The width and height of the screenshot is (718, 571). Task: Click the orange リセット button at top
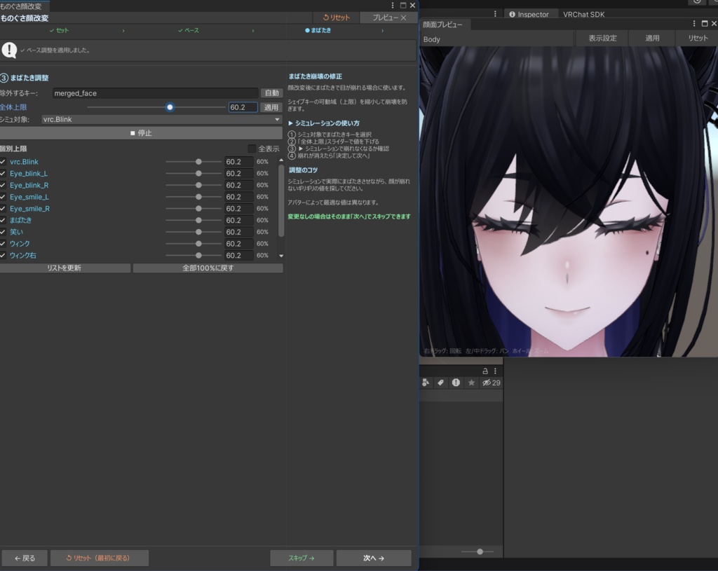click(336, 18)
